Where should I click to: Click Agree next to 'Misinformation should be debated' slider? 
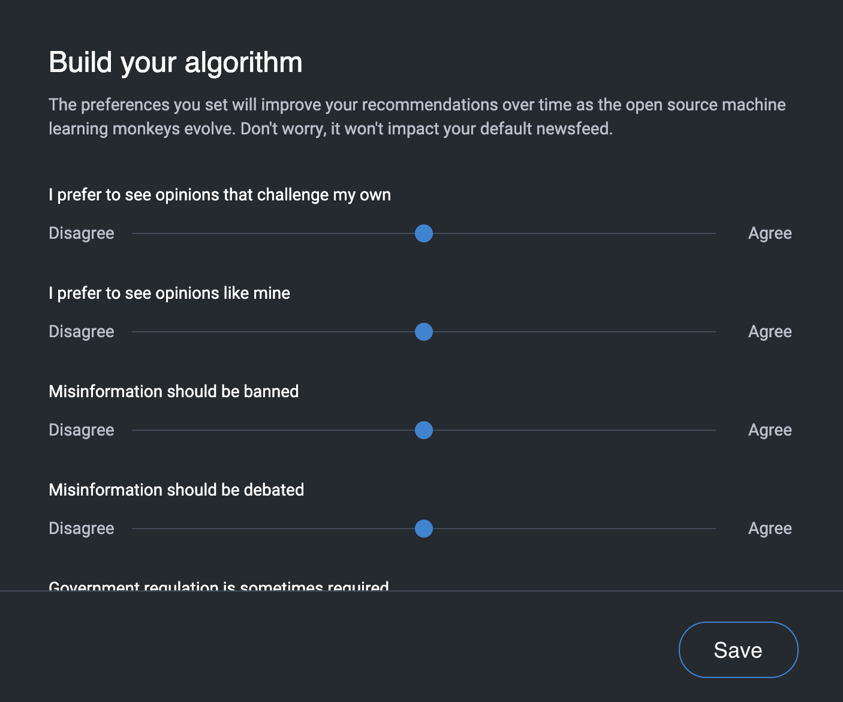click(x=769, y=529)
